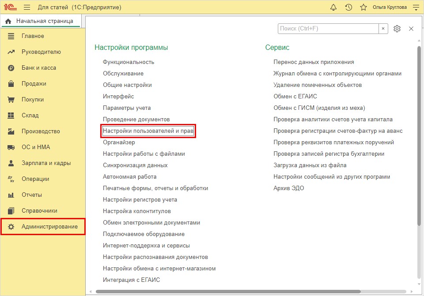Open Проведение документов link
The height and width of the screenshot is (296, 424).
[136, 120]
